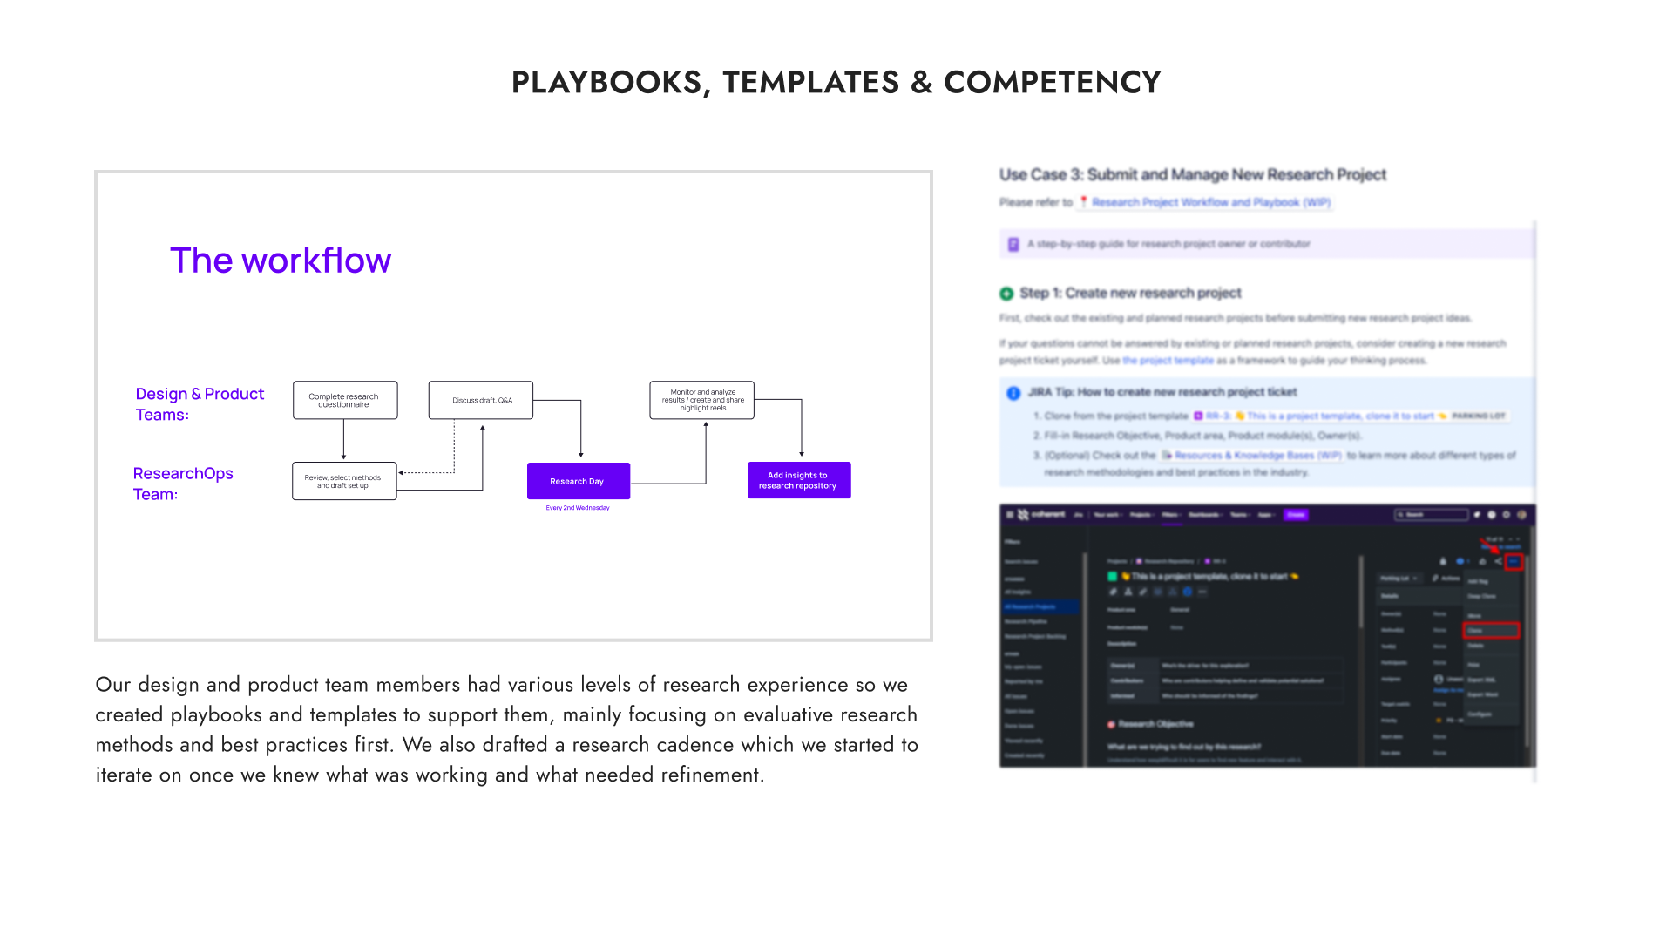The image size is (1673, 941).
Task: Open Jira notifications bell icon
Action: (1477, 515)
